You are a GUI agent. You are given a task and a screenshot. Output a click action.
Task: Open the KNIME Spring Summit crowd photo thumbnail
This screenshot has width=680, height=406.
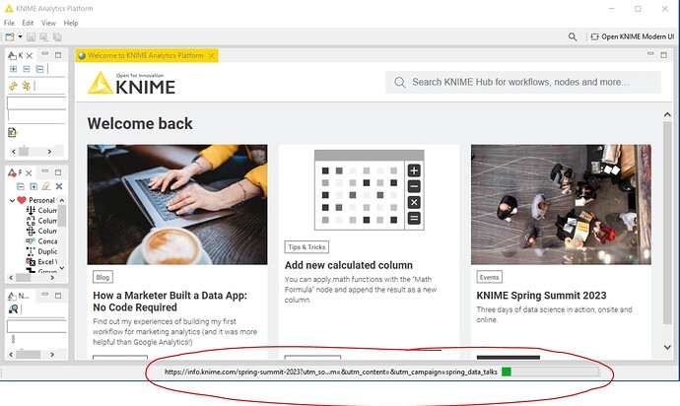coord(561,205)
